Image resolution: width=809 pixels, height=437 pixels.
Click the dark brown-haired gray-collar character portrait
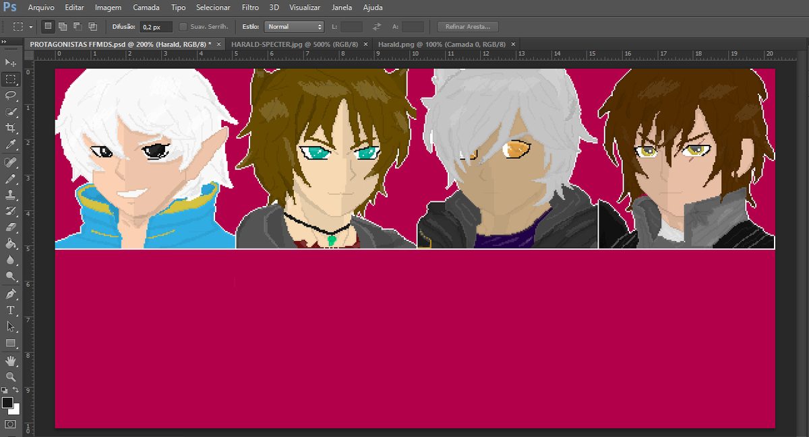[687, 159]
